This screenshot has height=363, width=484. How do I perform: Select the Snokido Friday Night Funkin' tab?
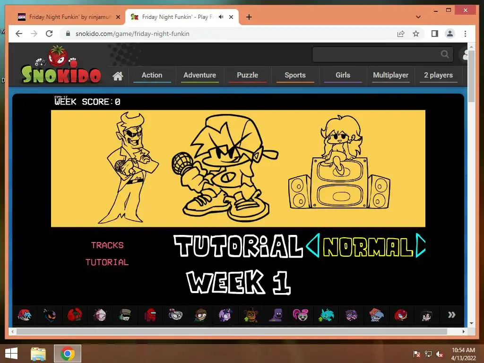[181, 17]
